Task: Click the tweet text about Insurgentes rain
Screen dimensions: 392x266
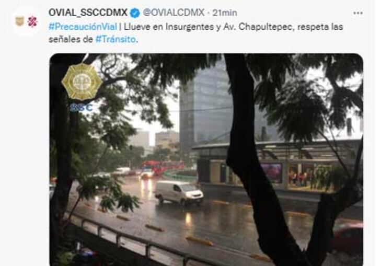Action: [196, 33]
